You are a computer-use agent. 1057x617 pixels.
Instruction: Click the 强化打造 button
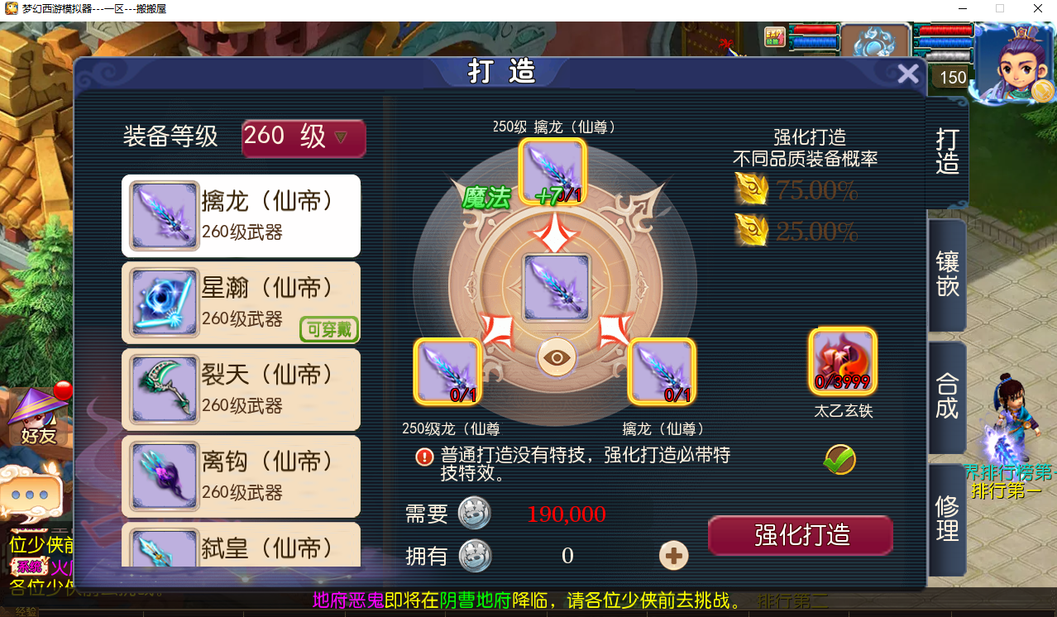(801, 535)
